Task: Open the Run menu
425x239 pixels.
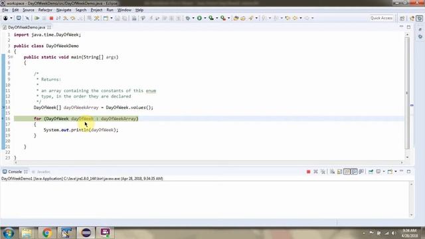Action: tap(110, 10)
